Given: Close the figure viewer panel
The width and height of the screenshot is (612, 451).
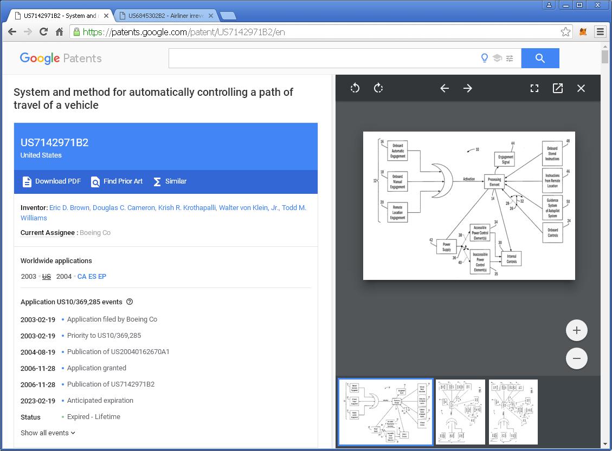Looking at the screenshot, I should 581,88.
